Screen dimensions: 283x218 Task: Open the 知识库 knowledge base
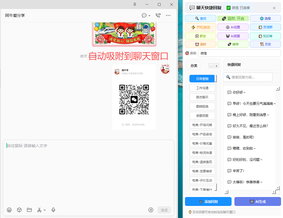click(x=265, y=36)
